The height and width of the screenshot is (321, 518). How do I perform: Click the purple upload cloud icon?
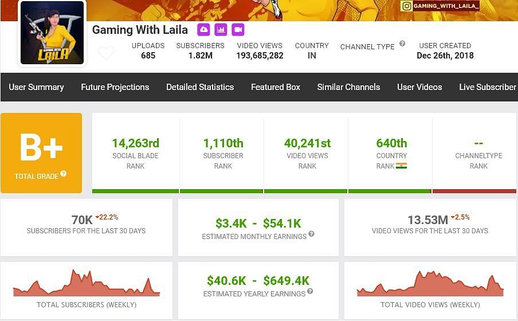tap(203, 30)
